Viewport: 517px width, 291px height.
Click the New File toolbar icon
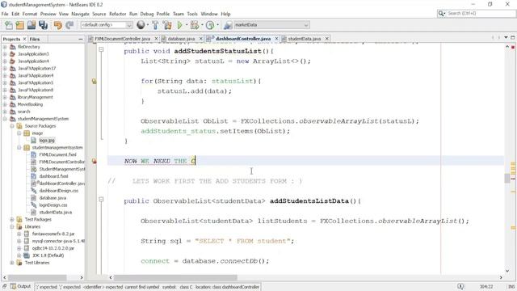click(x=9, y=25)
